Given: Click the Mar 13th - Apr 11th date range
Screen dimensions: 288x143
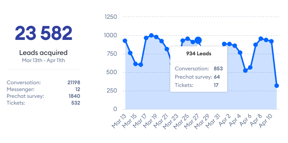Looking at the screenshot, I should [x=43, y=61].
